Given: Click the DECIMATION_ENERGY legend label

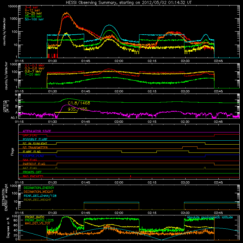Looking at the screenshot, I should (39, 188).
